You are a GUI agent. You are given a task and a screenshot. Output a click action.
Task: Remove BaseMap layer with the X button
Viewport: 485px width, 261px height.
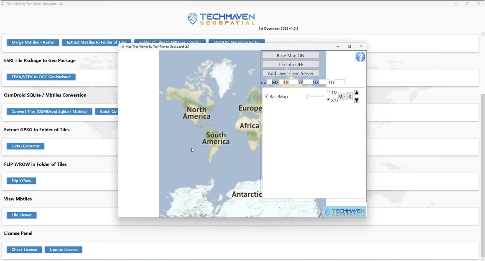pos(349,97)
